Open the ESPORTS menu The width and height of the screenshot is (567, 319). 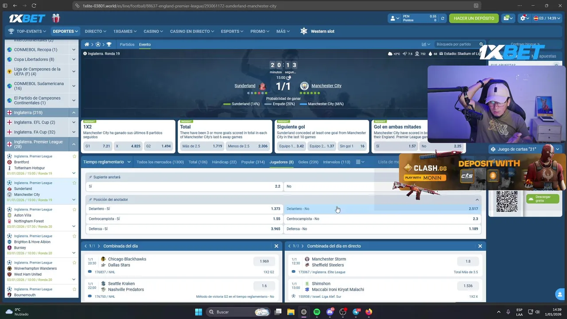(232, 31)
